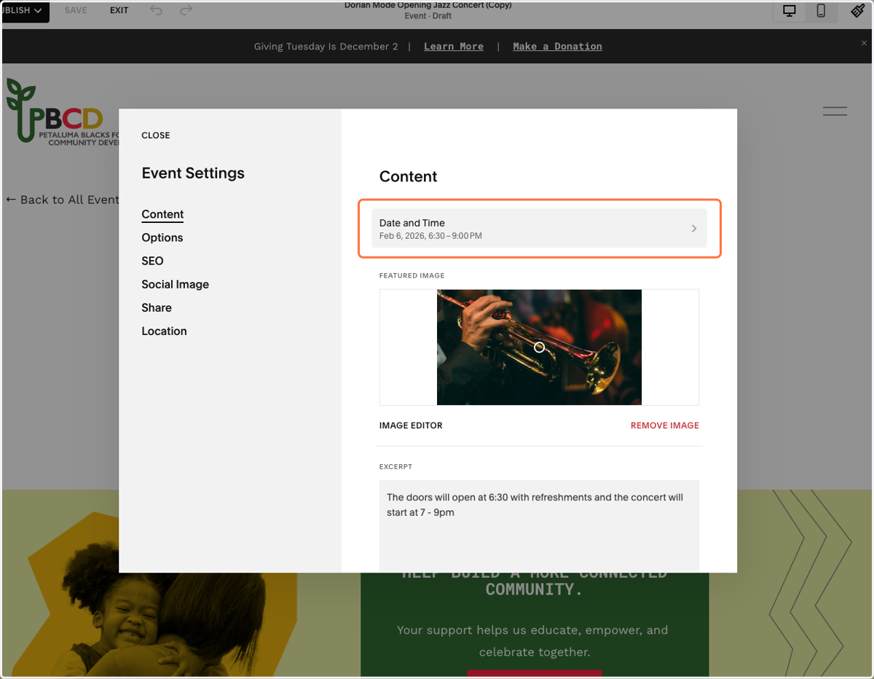Click the Exit button
The image size is (874, 679).
tap(119, 11)
